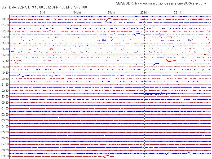Select the Start Date 2024/01/13 header line
The height and width of the screenshot is (159, 212).
44,7
